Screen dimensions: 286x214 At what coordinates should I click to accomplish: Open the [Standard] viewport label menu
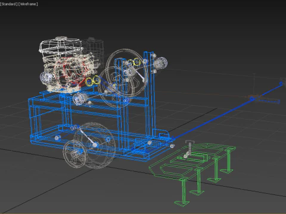[8, 4]
